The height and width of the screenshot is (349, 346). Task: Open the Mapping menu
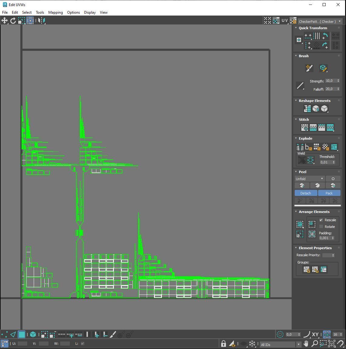point(56,12)
